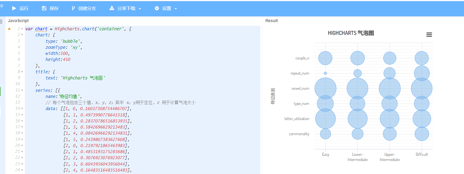Click the type_num y-axis label
This screenshot has height=174, width=464.
click(301, 104)
